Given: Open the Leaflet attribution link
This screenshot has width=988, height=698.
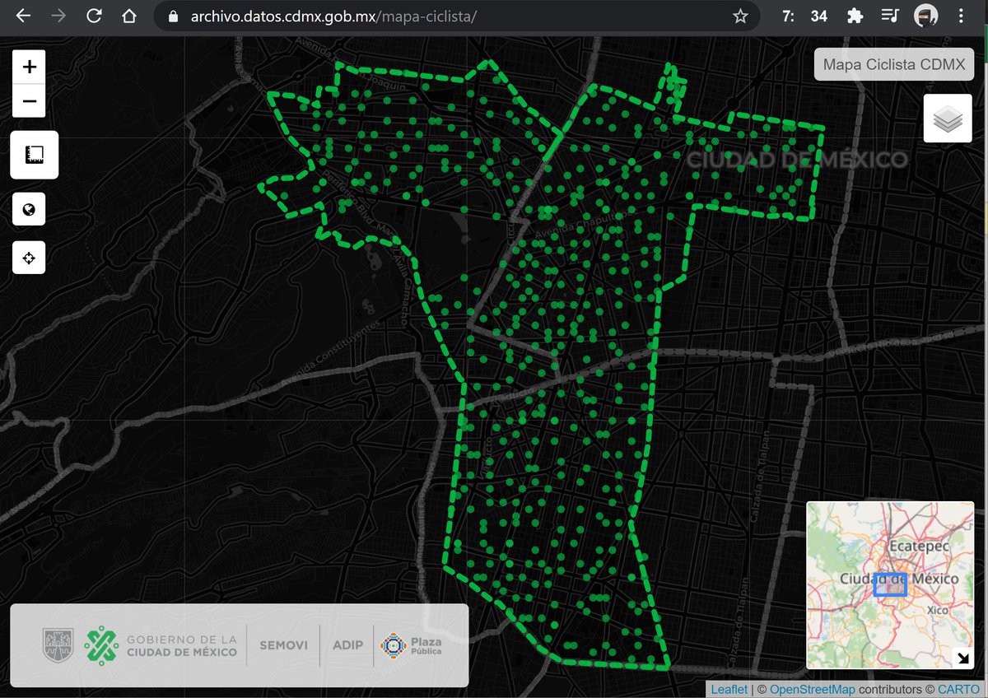Looking at the screenshot, I should click(729, 689).
